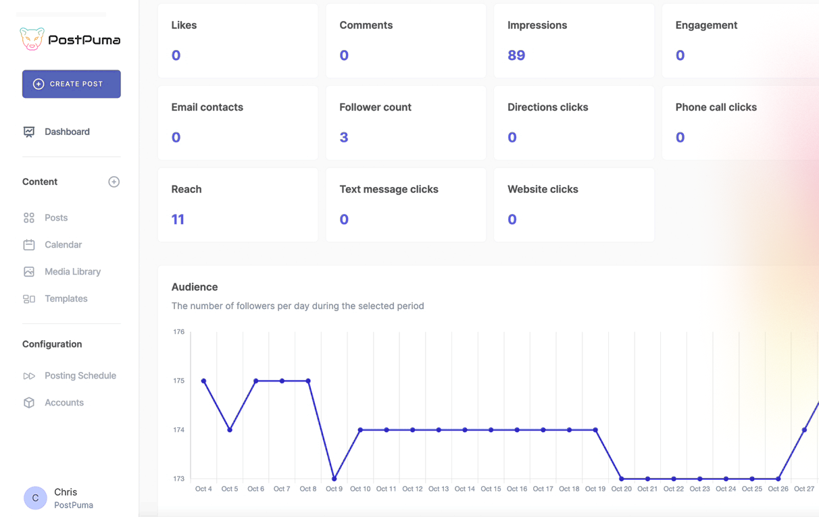Select the Follower count card
This screenshot has width=819, height=517.
pyautogui.click(x=405, y=123)
